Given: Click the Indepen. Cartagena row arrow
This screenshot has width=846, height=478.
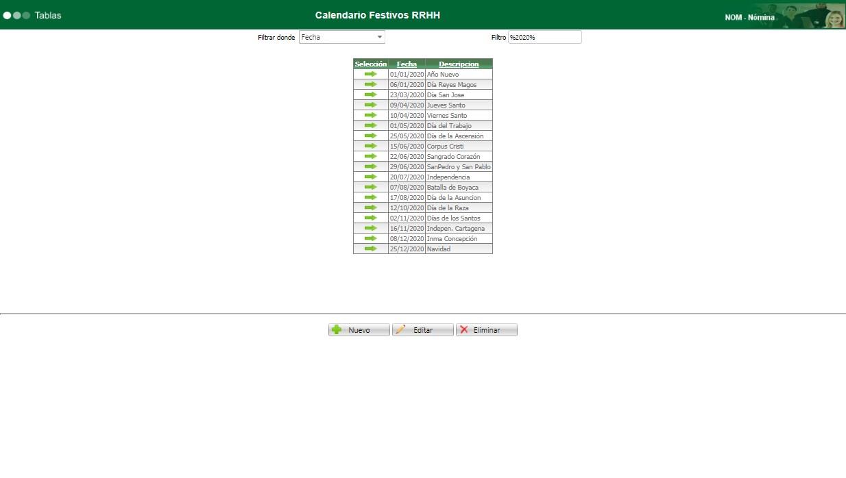Looking at the screenshot, I should click(371, 228).
